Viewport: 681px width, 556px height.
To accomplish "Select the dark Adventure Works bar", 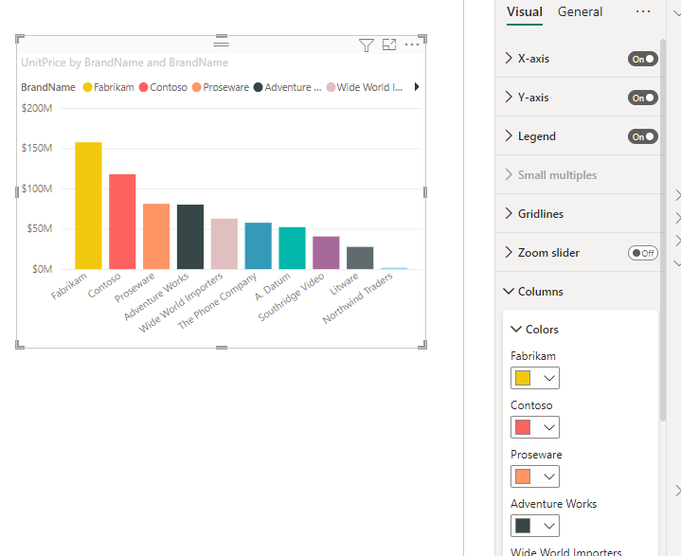I will tap(190, 237).
